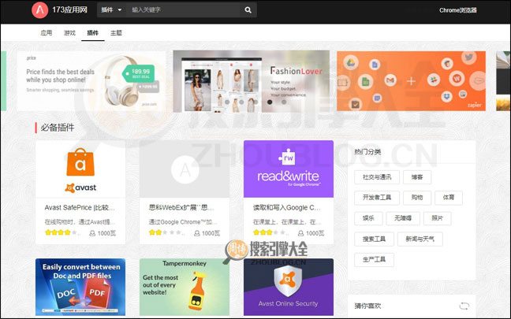
Task: Open the Chrome浏览器 link
Action: [x=458, y=10]
